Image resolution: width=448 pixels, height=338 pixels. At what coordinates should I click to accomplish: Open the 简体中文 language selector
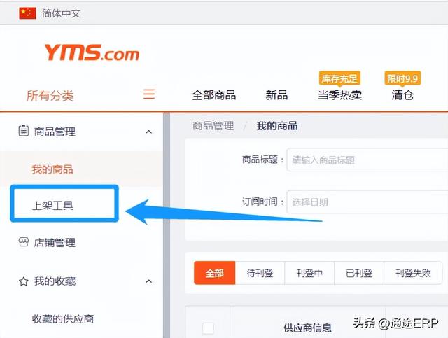(x=61, y=13)
